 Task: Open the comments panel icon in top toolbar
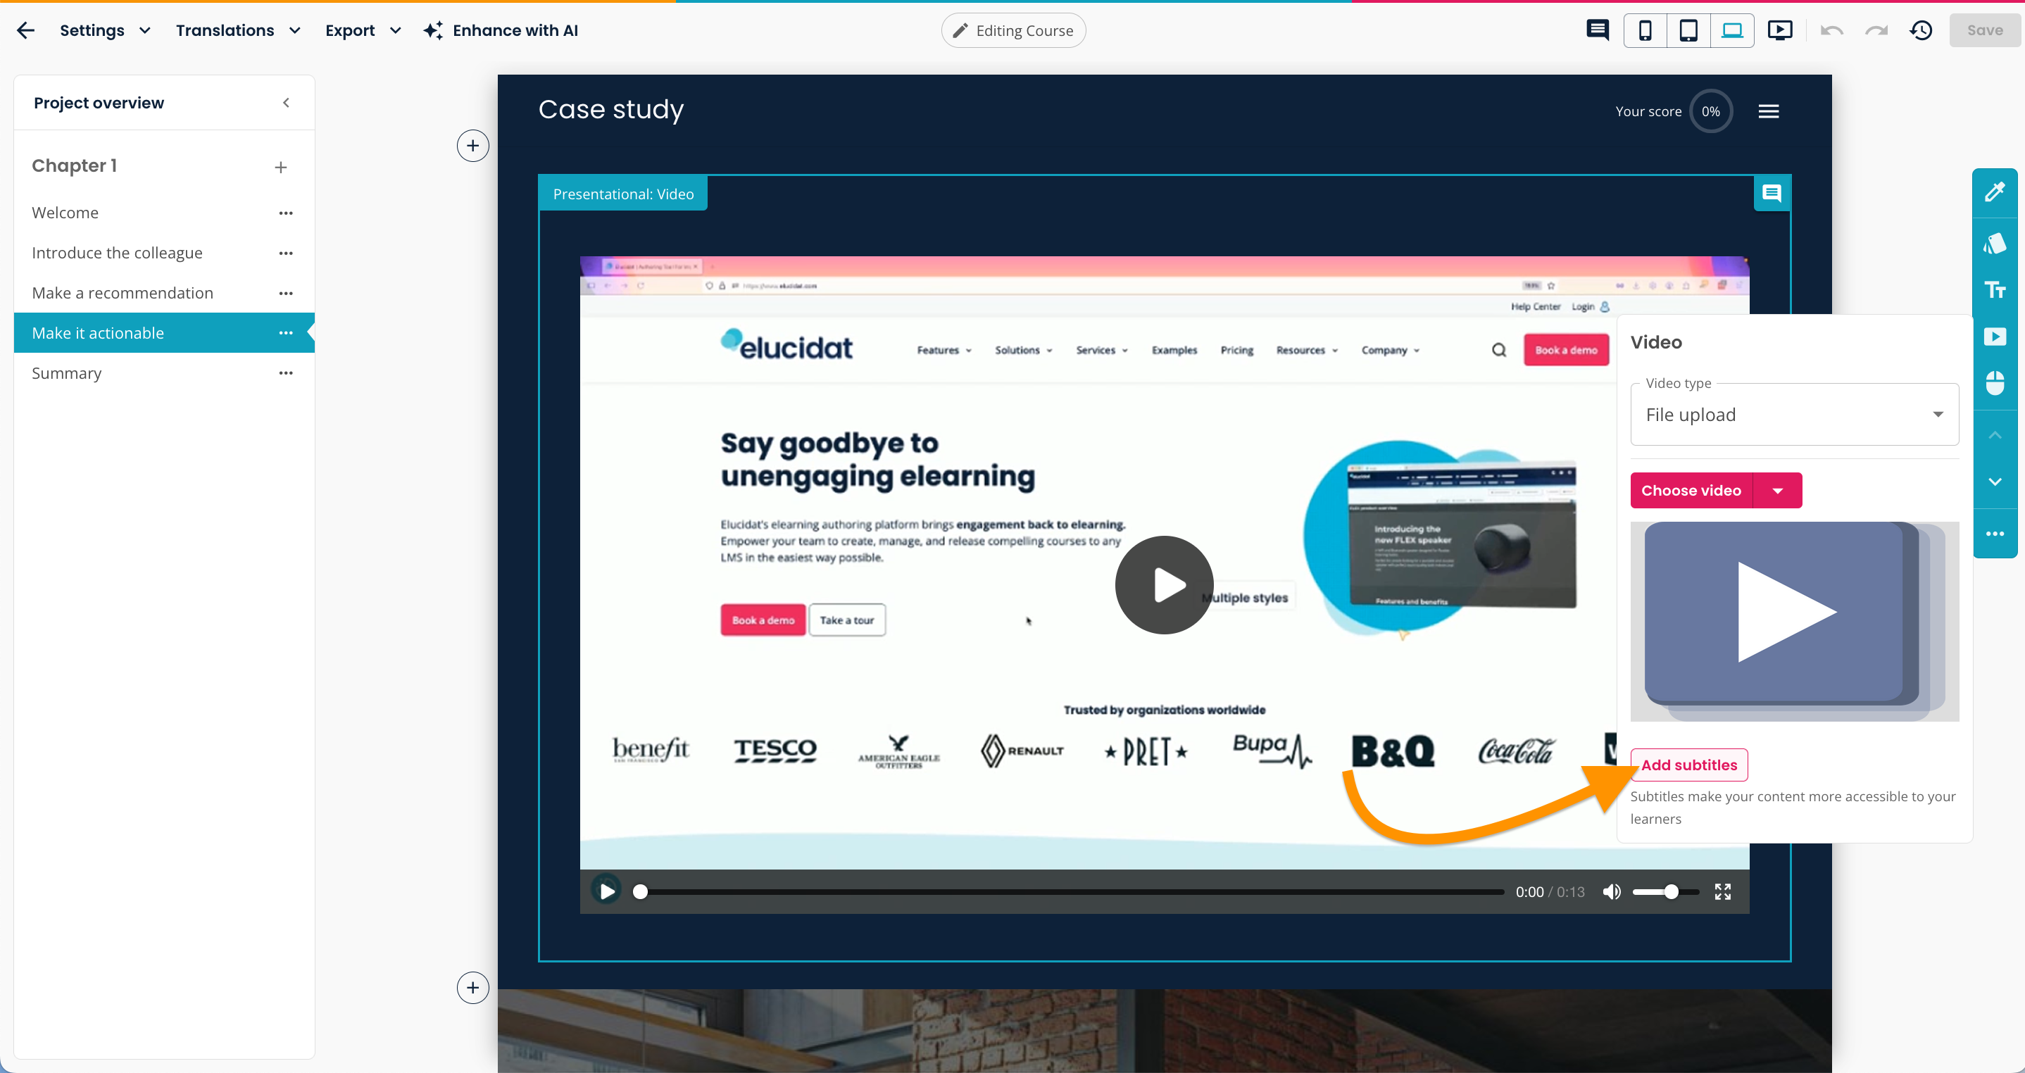pyautogui.click(x=1597, y=31)
